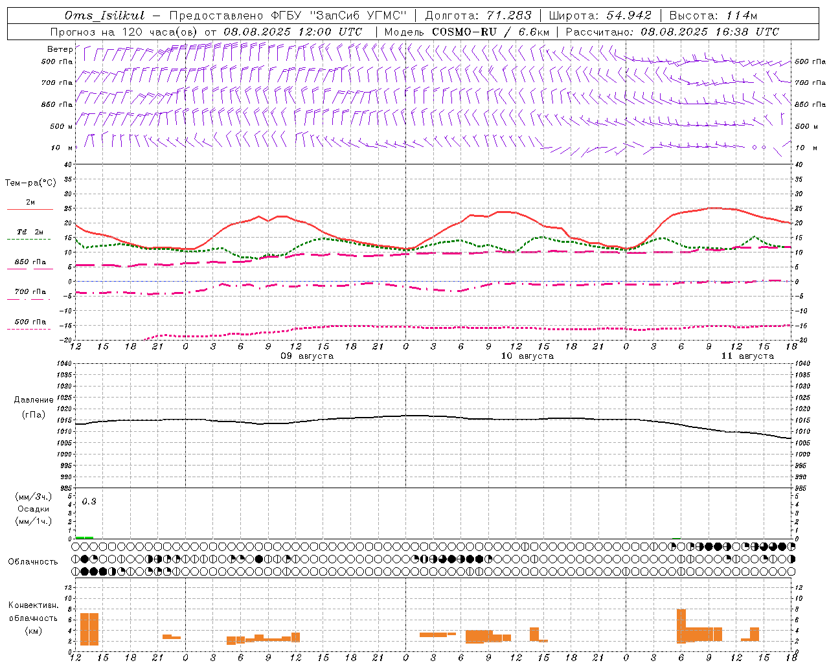
Task: Select the Модель COSMO-RU / 6.6км label
Action: (467, 32)
